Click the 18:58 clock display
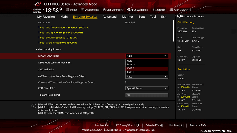The image size is (237, 133). coord(52,10)
